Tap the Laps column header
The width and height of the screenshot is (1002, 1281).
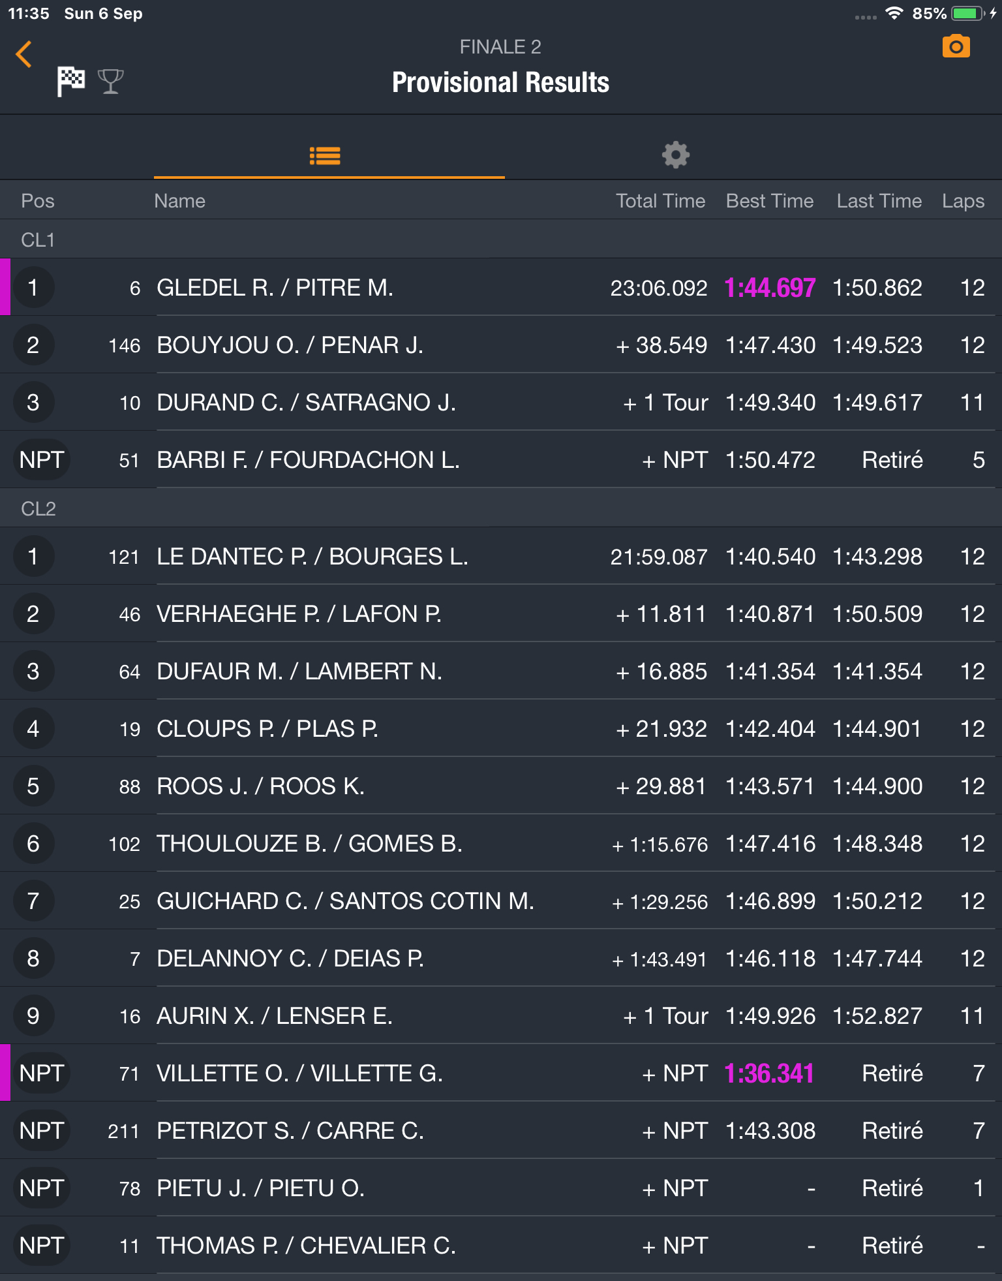pos(962,201)
